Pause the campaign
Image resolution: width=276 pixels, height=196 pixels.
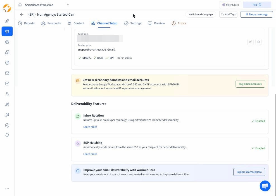coord(257,15)
